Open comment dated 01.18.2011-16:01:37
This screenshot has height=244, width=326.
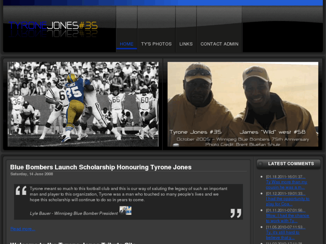click(x=286, y=177)
